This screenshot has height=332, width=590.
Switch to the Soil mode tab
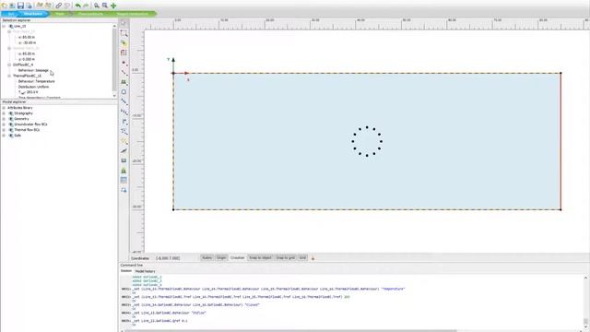(10, 14)
